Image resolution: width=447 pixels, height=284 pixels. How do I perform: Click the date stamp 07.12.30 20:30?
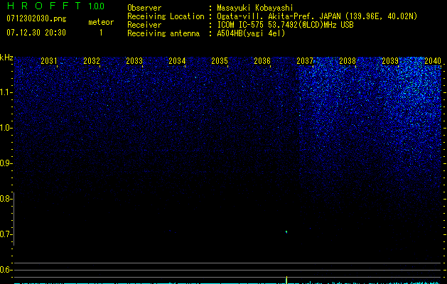click(x=36, y=33)
